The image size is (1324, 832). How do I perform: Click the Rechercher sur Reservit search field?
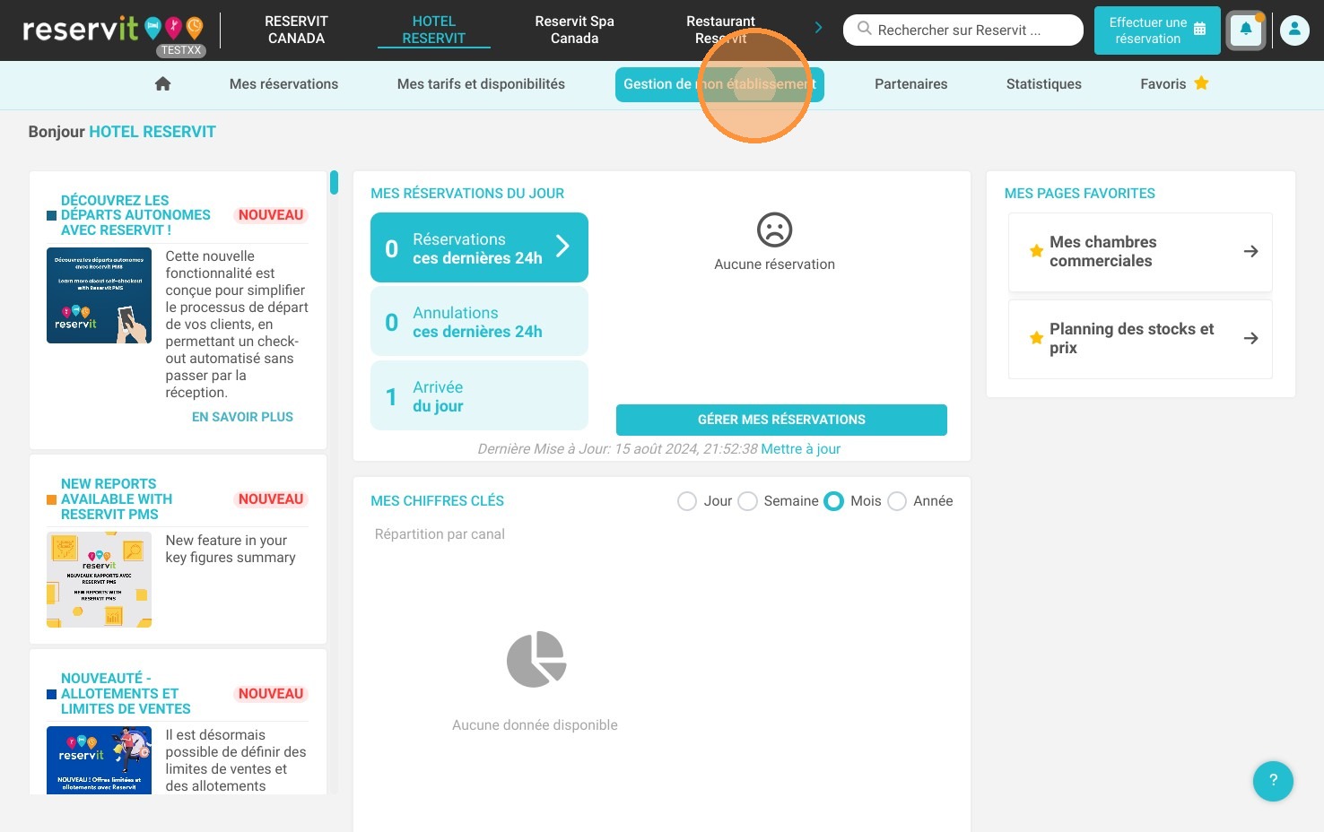[963, 30]
